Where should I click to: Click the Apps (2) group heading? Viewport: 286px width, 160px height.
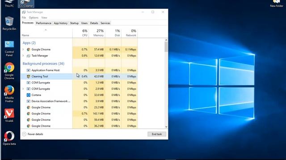29,43
